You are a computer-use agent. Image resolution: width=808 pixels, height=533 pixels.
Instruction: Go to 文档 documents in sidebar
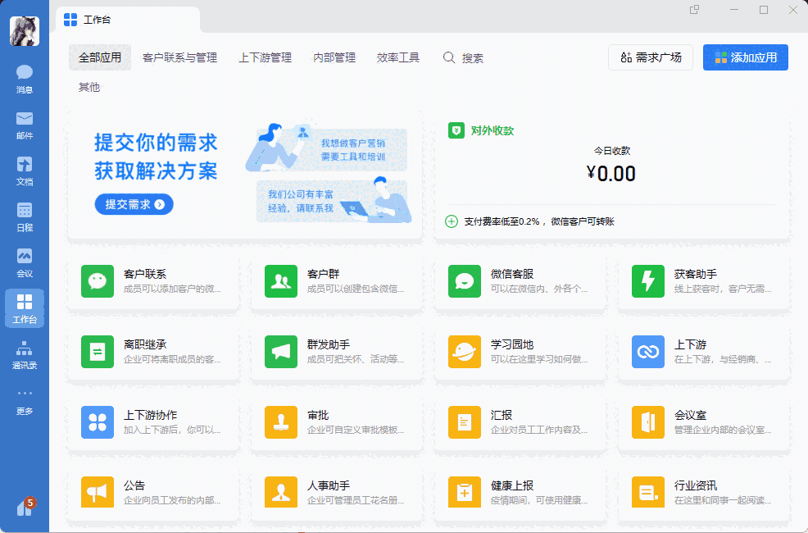pyautogui.click(x=25, y=170)
